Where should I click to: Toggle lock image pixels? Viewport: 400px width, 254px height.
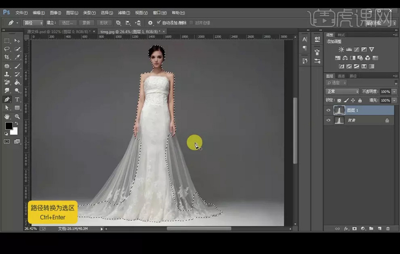(346, 100)
